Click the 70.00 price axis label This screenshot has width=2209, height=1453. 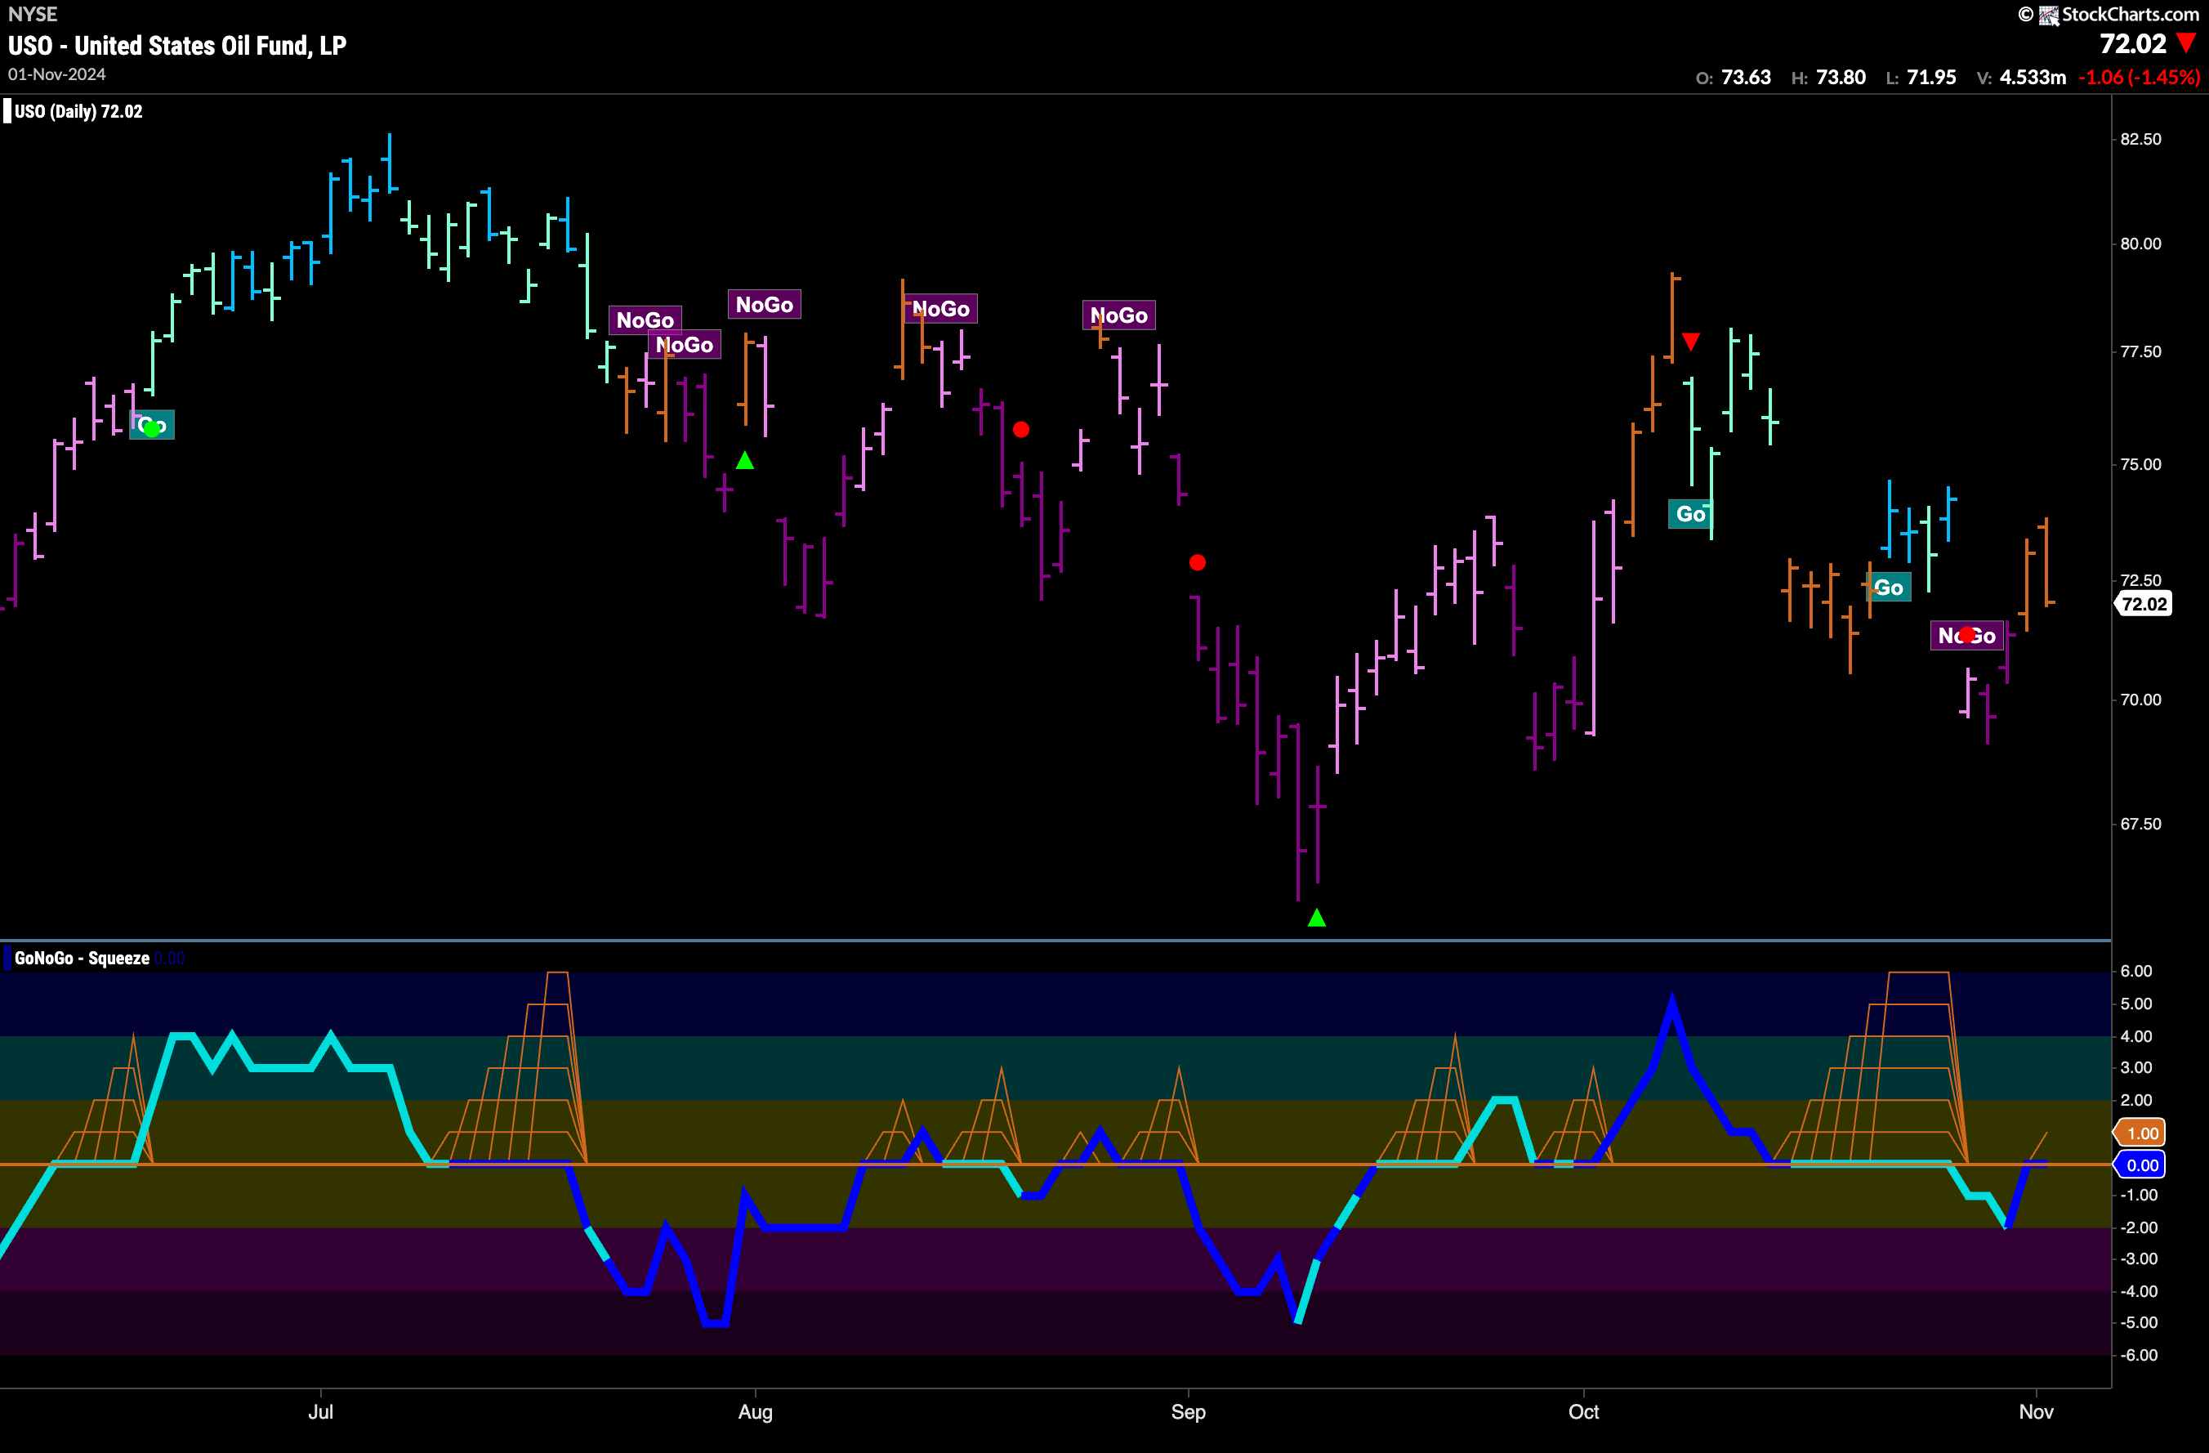coord(2140,699)
